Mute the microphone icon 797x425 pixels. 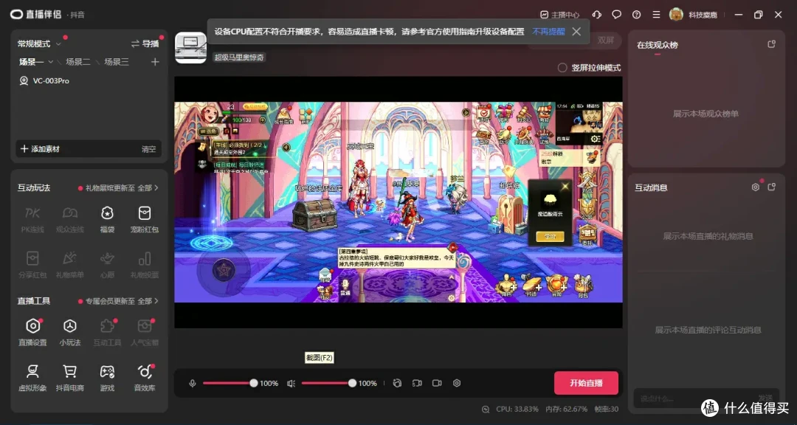point(193,384)
